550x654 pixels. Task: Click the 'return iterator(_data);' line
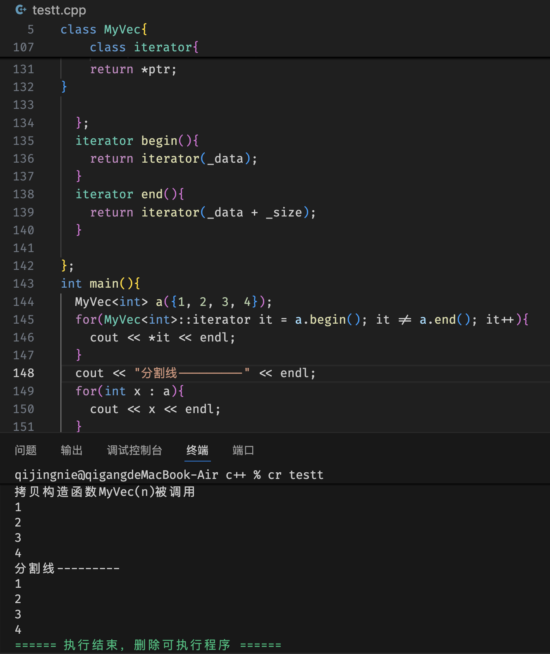174,159
